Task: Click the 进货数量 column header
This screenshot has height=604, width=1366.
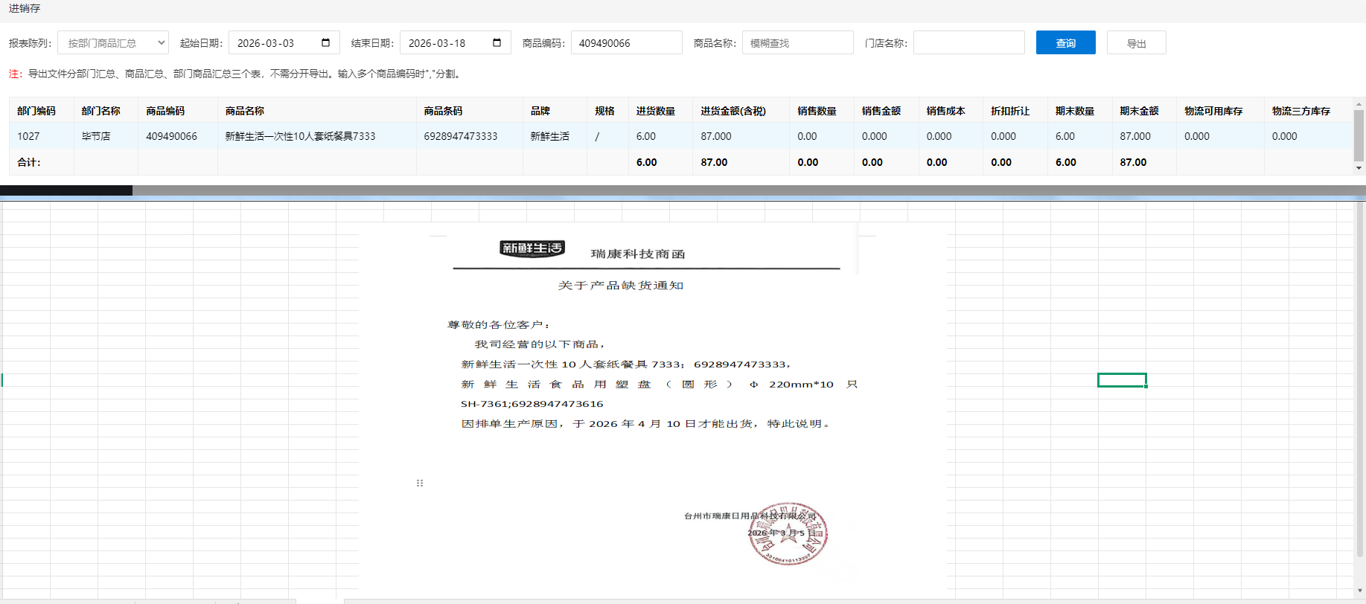Action: click(x=655, y=111)
